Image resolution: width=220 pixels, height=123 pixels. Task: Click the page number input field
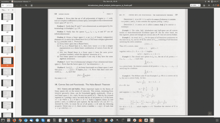click(x=3, y=5)
